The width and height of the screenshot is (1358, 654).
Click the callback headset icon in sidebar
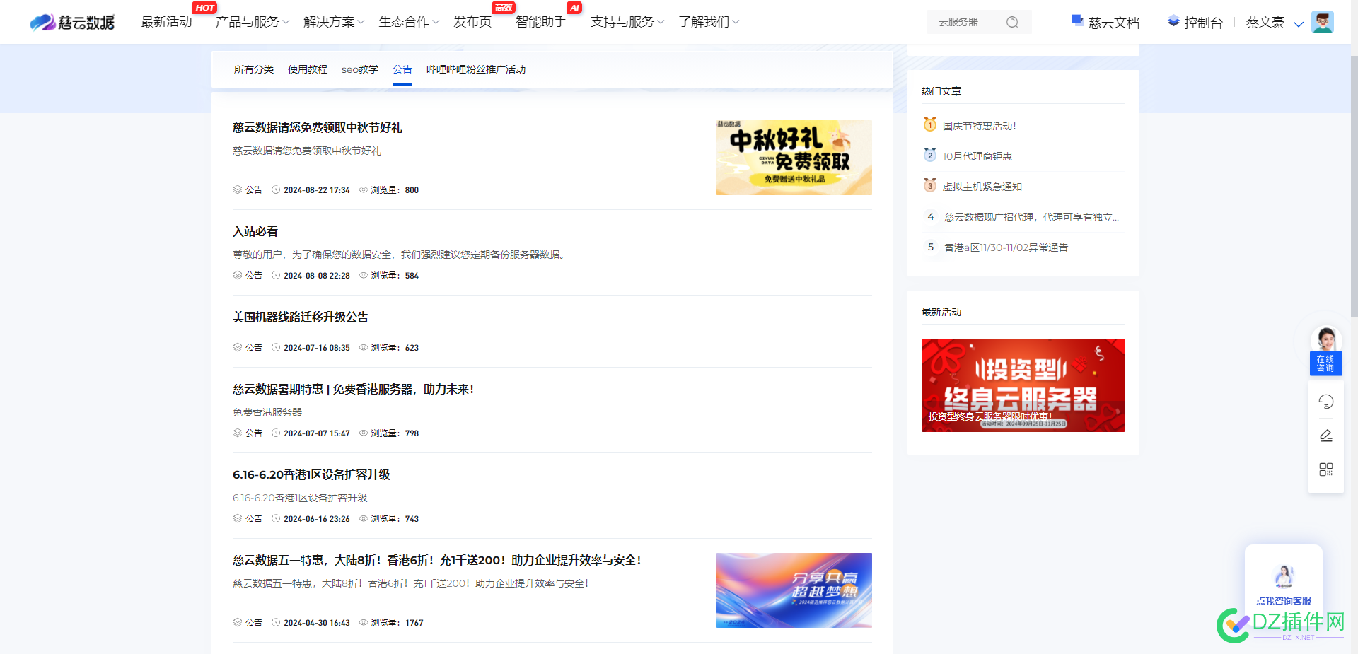point(1326,402)
